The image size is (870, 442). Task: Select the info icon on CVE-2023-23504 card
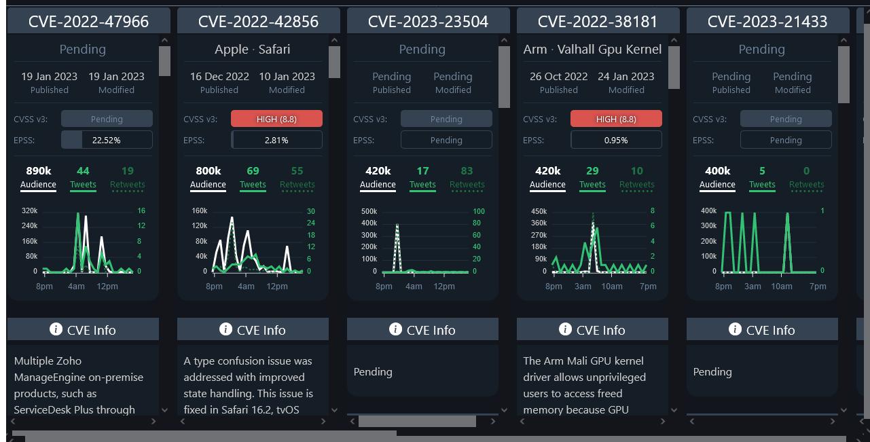395,328
